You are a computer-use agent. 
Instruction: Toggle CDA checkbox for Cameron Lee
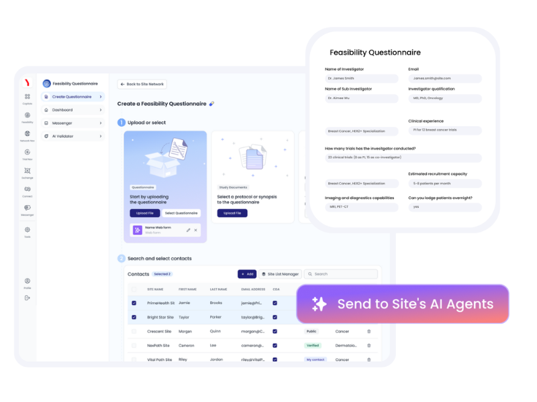point(275,345)
